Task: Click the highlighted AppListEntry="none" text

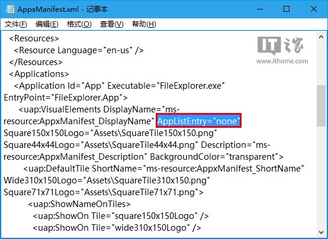Action: [x=198, y=121]
